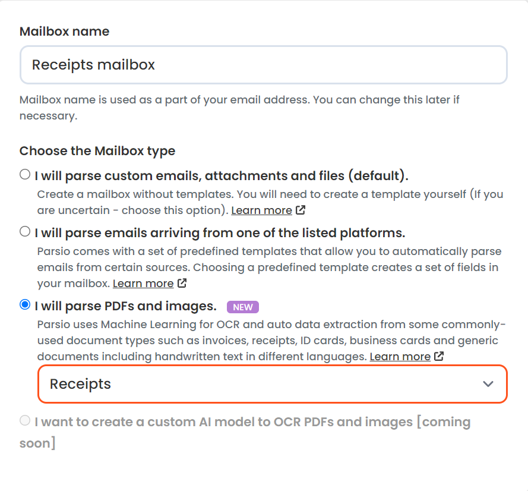This screenshot has height=491, width=528.
Task: Click the chevron on the Receipts selector
Action: (x=488, y=384)
